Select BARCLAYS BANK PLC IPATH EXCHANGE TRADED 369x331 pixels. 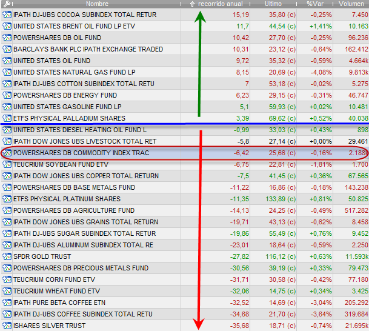tap(88, 50)
